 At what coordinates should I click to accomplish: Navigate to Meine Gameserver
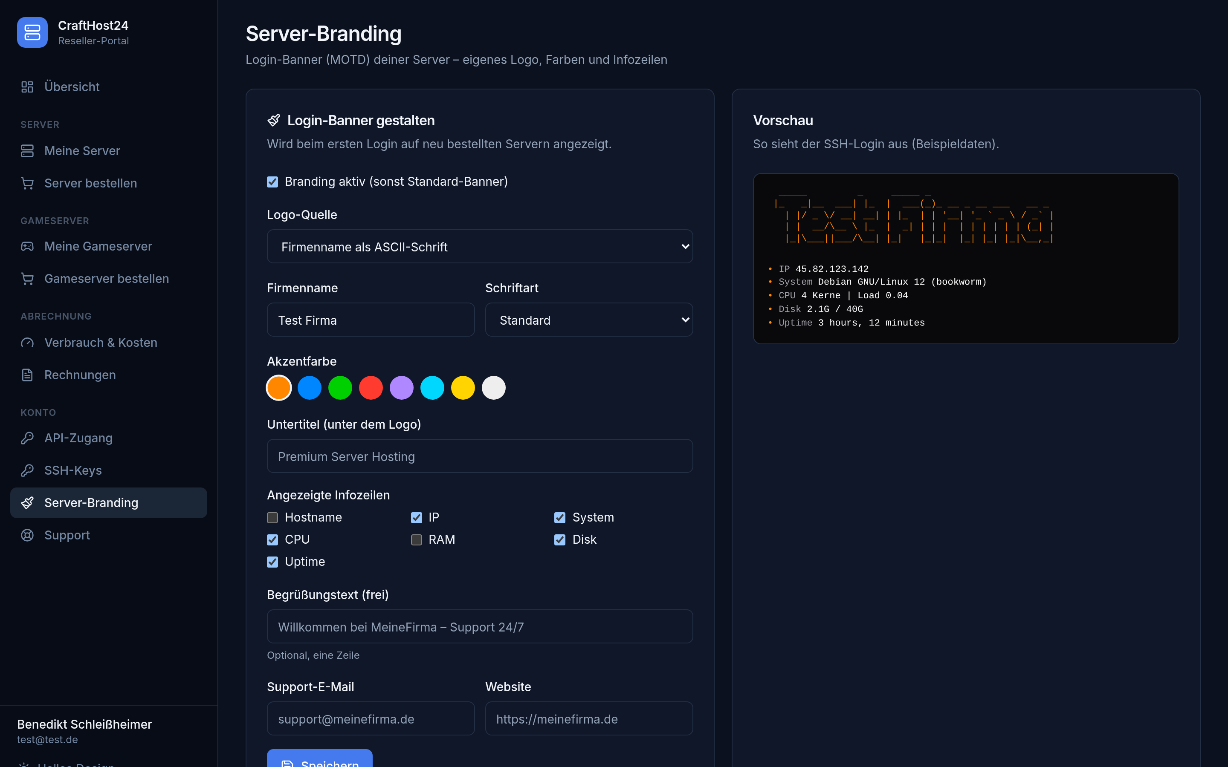(109, 246)
